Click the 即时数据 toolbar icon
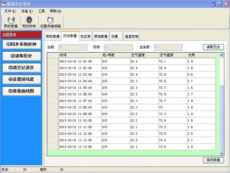This screenshot has width=230, height=173. (x=11, y=22)
